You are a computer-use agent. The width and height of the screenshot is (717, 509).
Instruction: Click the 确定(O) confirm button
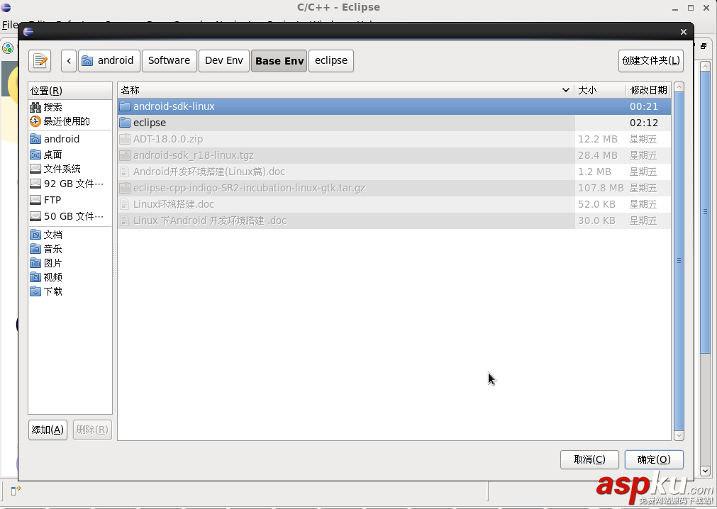(654, 459)
